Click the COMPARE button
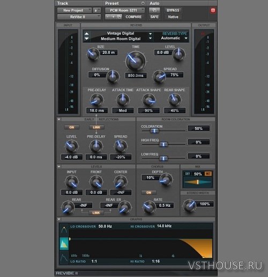 (133, 17)
